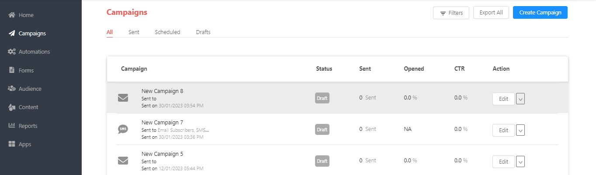This screenshot has width=596, height=175.
Task: Click the Reports bar chart icon
Action: point(12,126)
